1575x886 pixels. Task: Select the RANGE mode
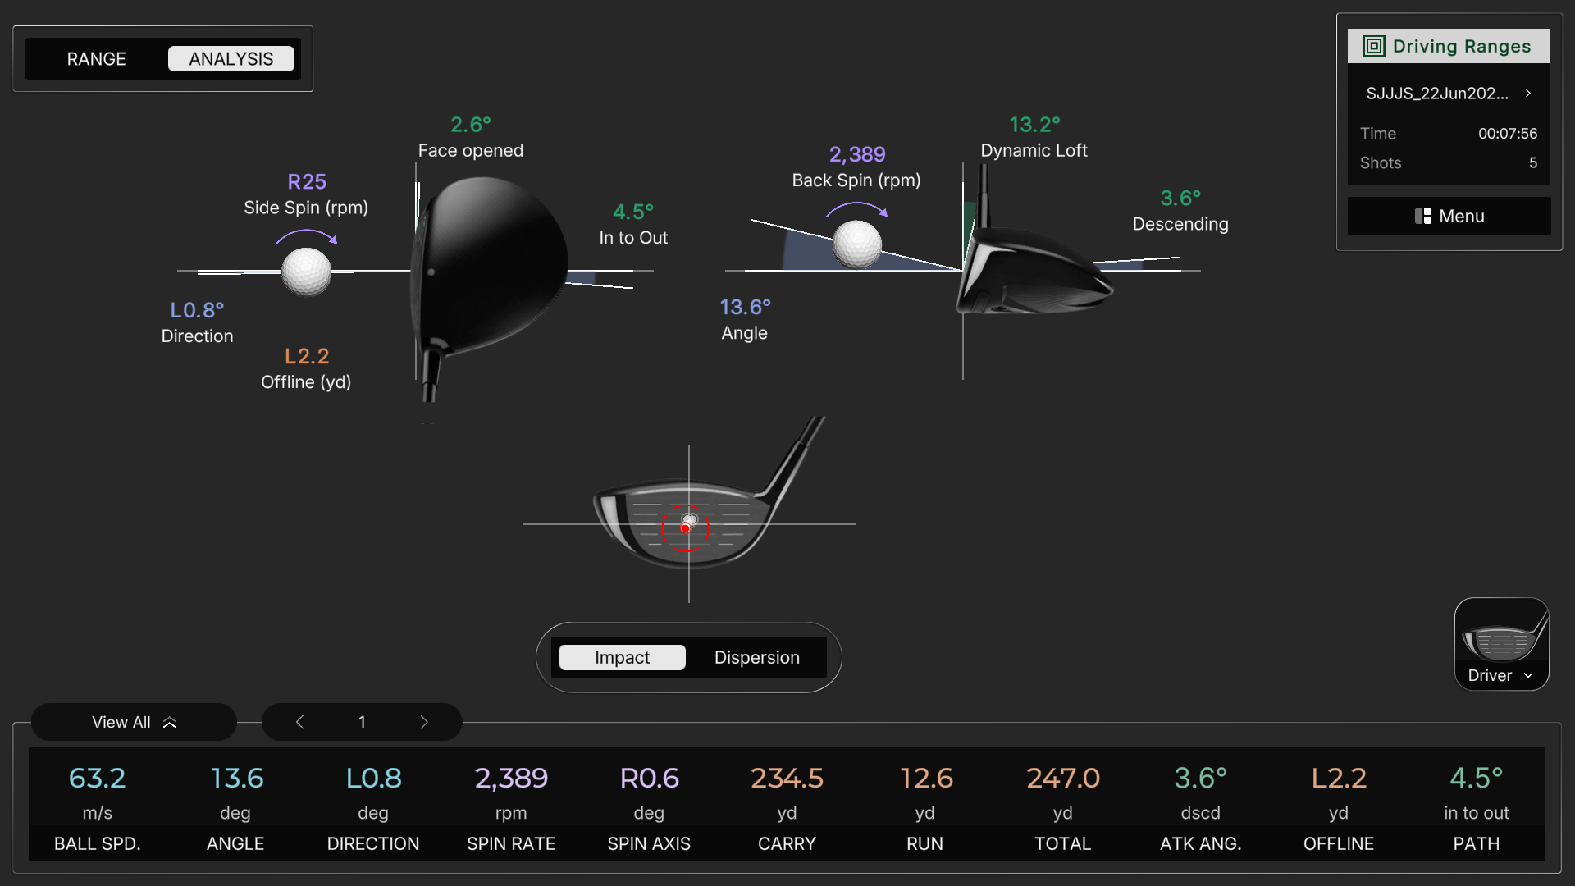point(97,59)
